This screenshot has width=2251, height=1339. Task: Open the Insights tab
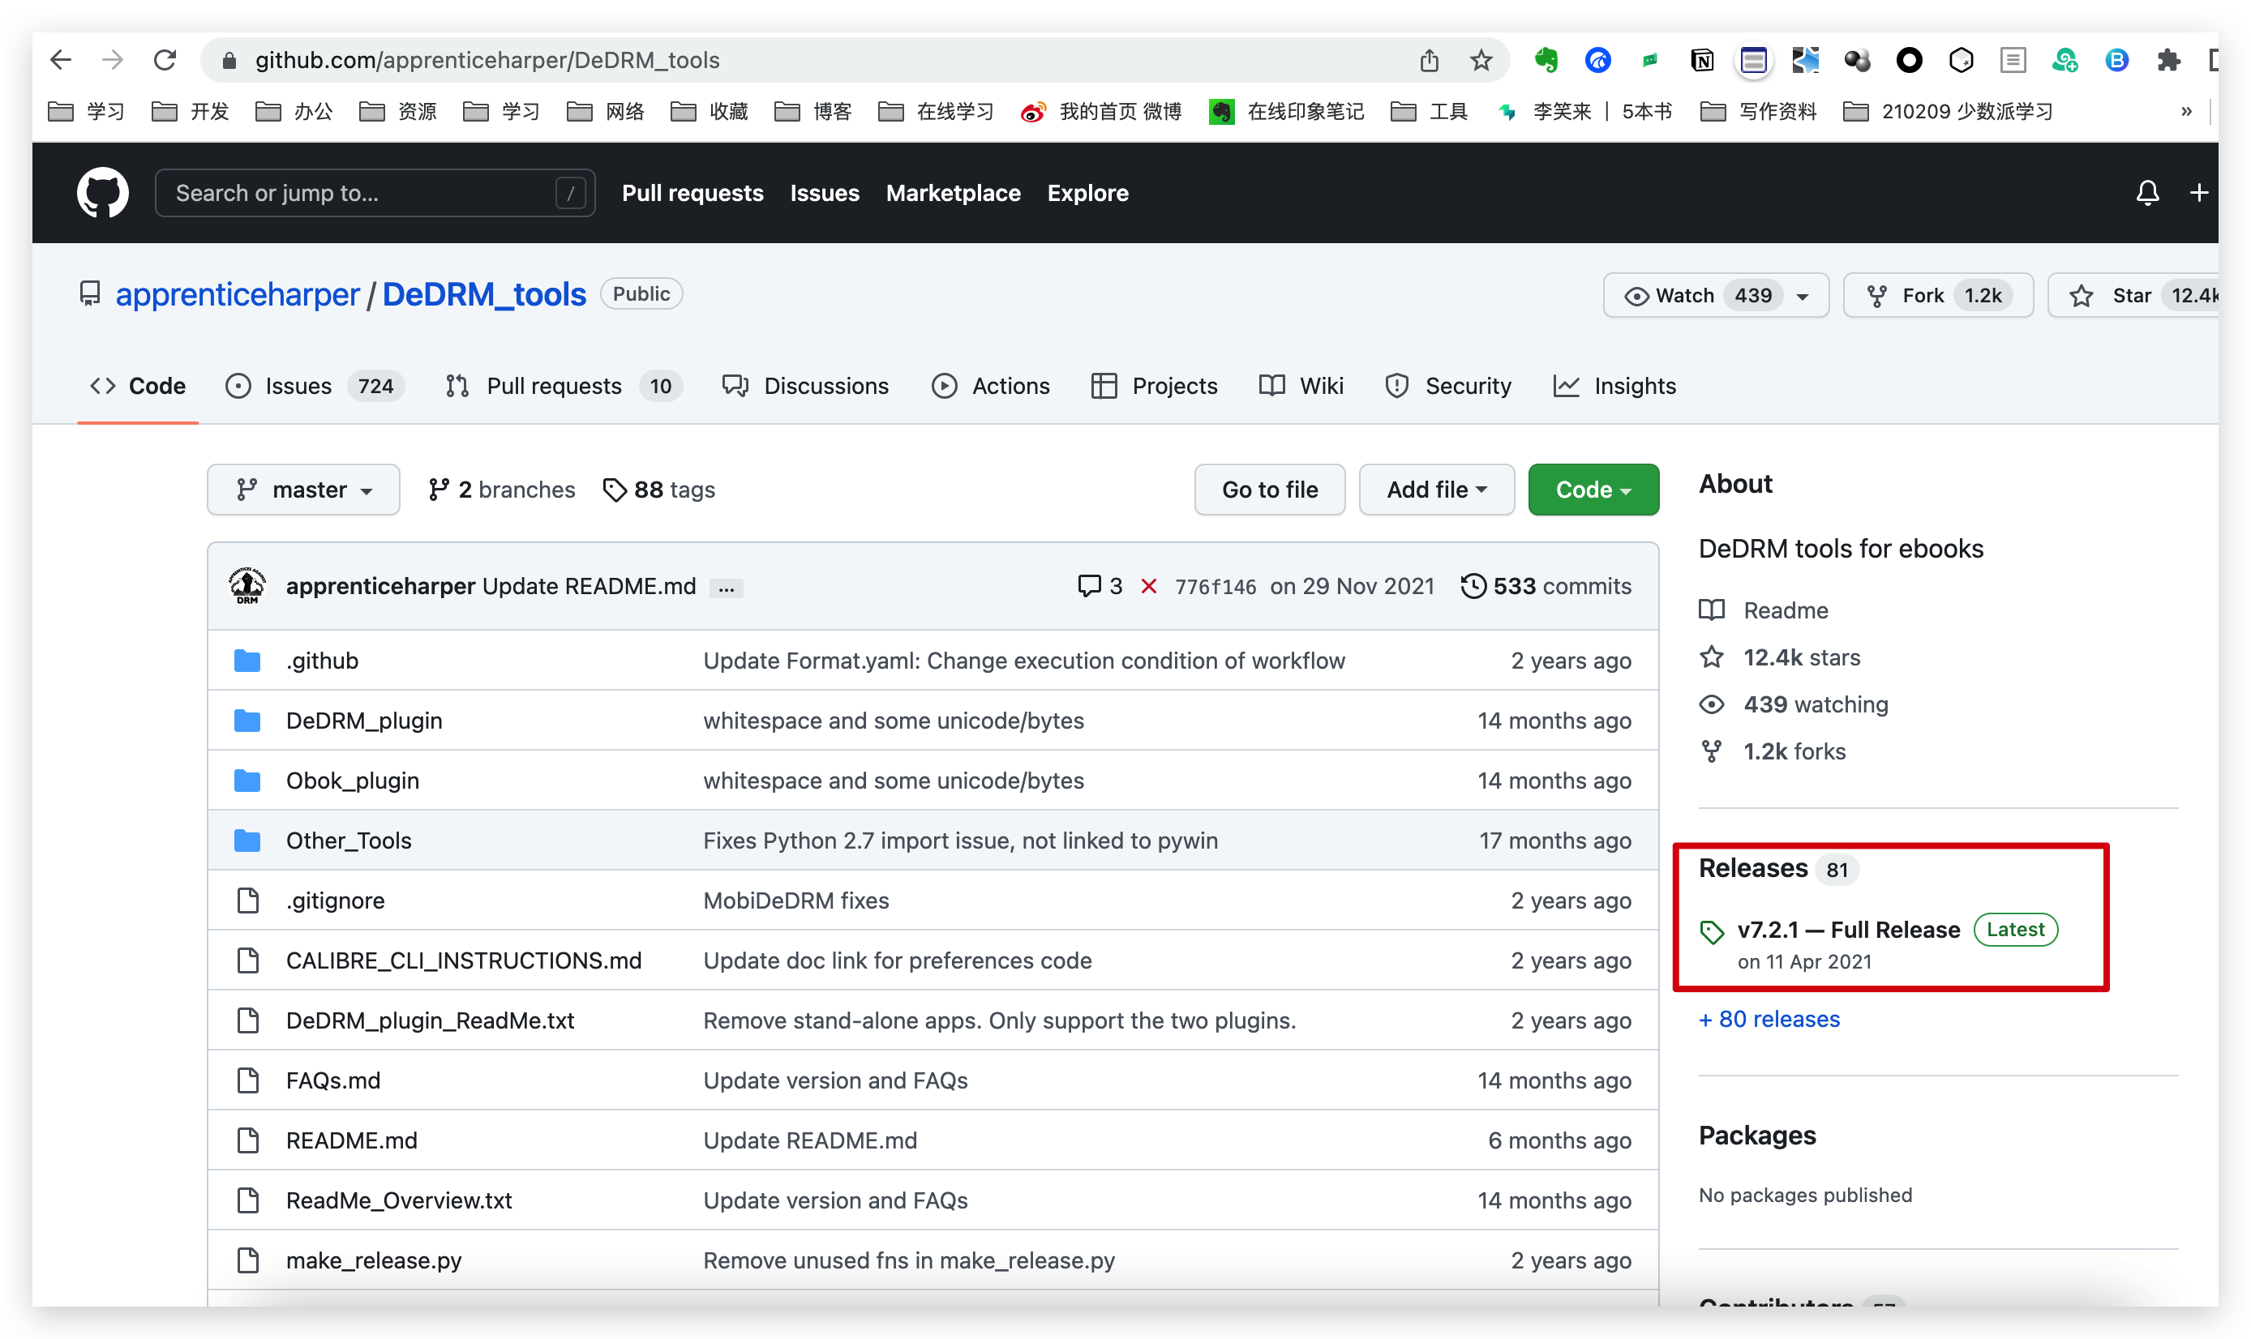coord(1614,386)
